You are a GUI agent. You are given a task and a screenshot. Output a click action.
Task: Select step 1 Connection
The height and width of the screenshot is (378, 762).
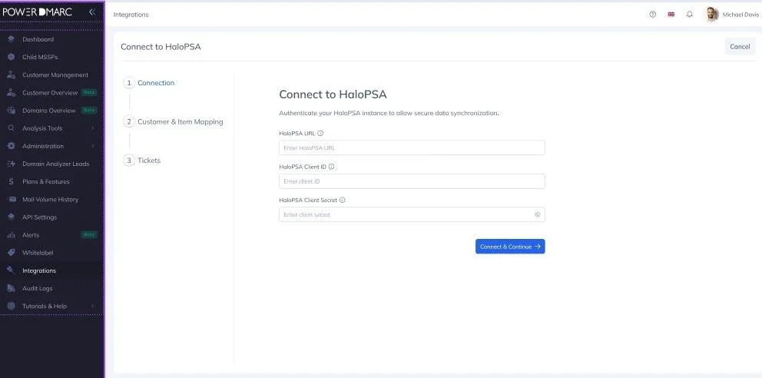149,83
